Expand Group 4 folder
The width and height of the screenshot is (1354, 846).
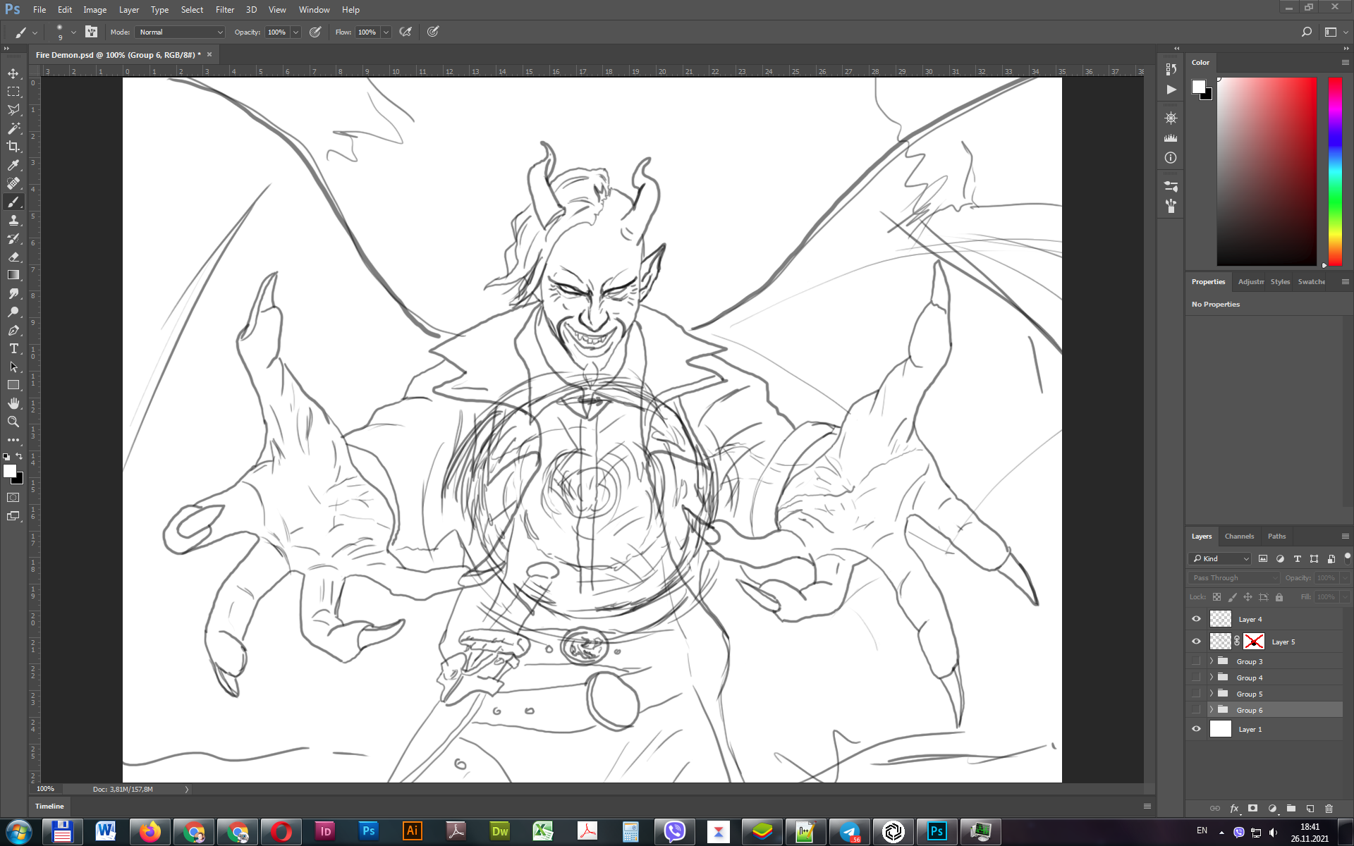(x=1212, y=678)
